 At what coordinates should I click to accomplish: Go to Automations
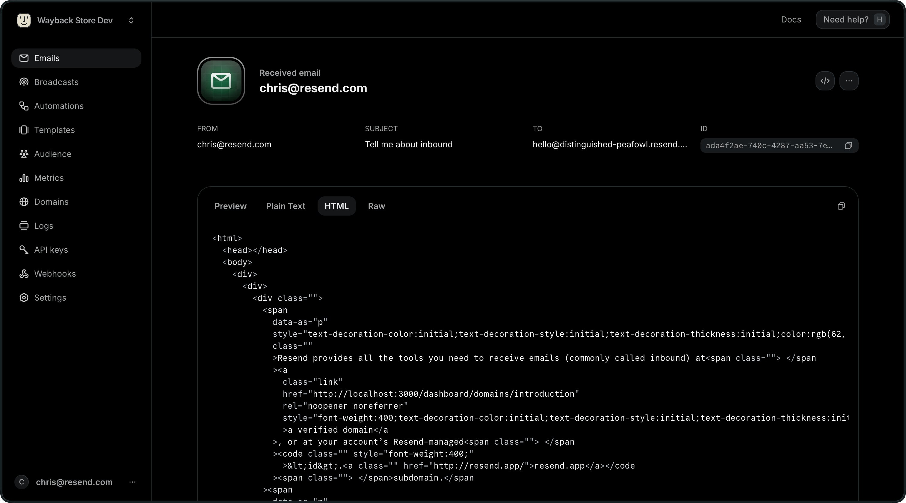coord(76,106)
